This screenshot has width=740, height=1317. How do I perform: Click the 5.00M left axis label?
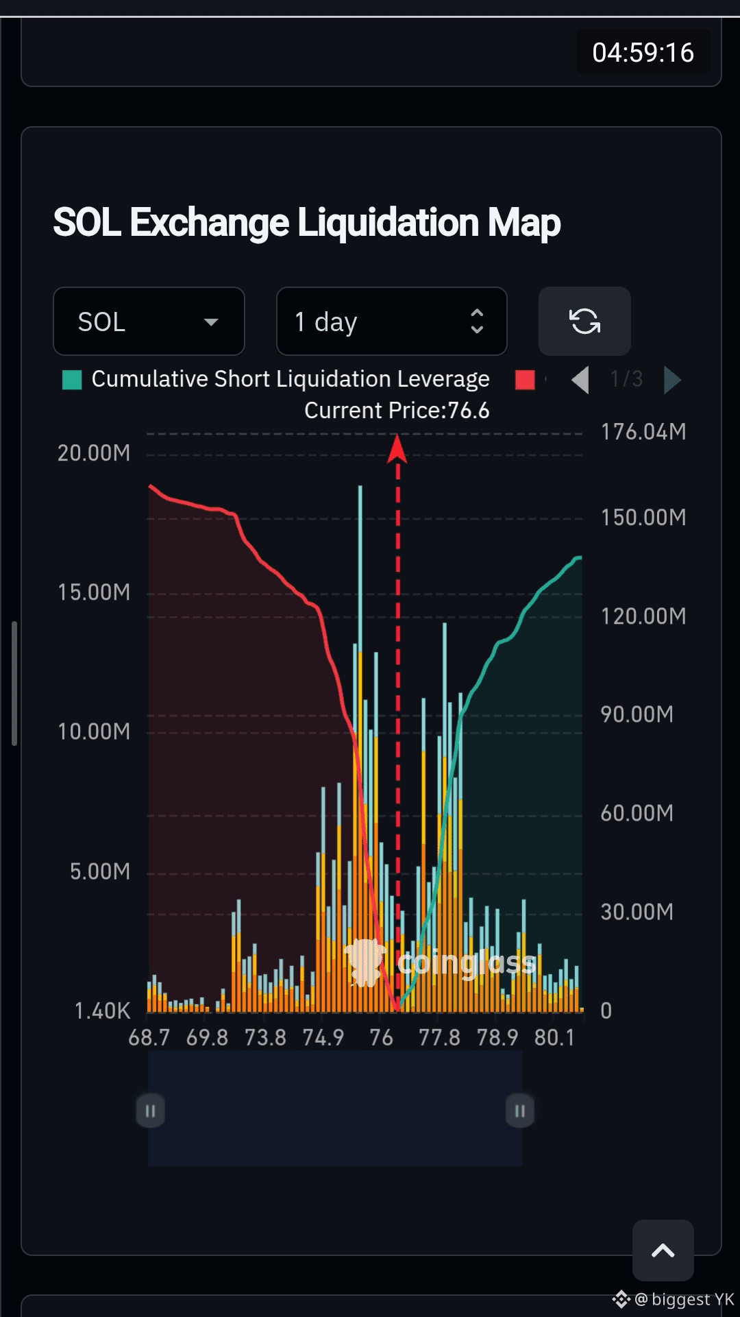pos(100,871)
